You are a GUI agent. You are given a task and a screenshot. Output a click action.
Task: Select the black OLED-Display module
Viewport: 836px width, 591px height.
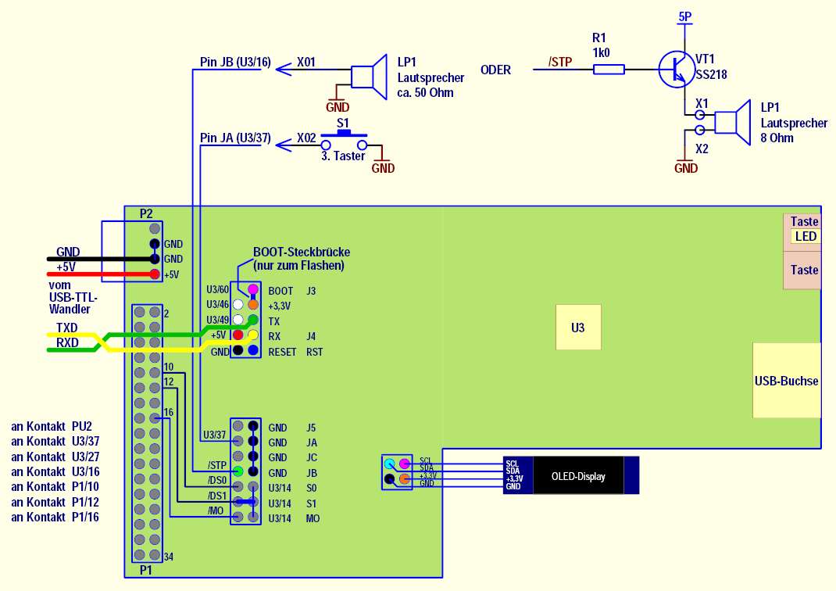(578, 476)
